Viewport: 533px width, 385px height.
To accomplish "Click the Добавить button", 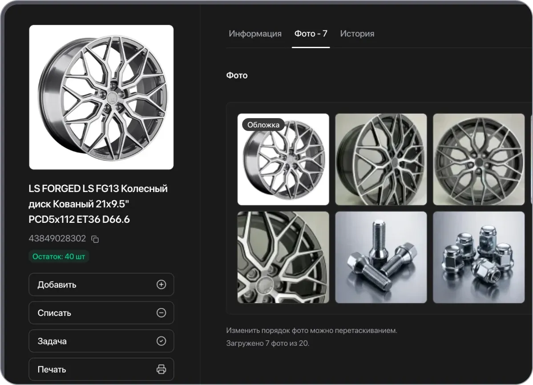I will [101, 285].
